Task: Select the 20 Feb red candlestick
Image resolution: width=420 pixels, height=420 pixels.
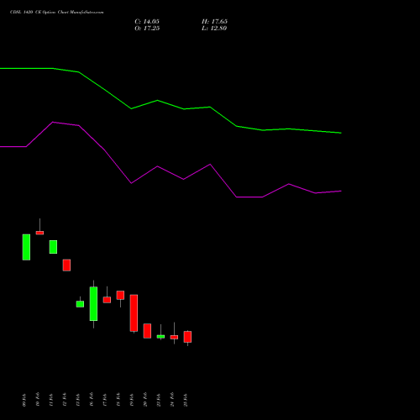Action: (x=147, y=331)
